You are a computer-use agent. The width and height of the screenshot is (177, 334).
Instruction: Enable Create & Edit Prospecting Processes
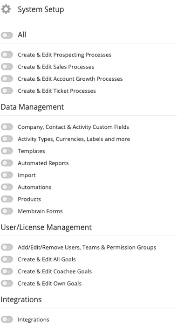click(x=7, y=55)
